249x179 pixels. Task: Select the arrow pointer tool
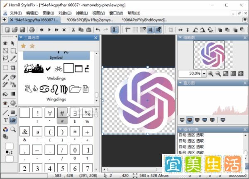tap(13, 43)
